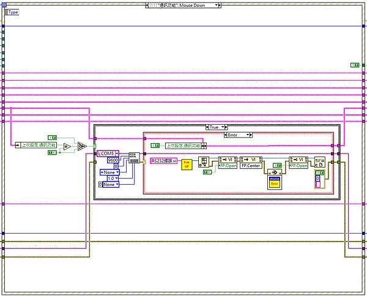367x296 pixels.
Task: Open the Error case selector dropdown
Action: coord(250,135)
